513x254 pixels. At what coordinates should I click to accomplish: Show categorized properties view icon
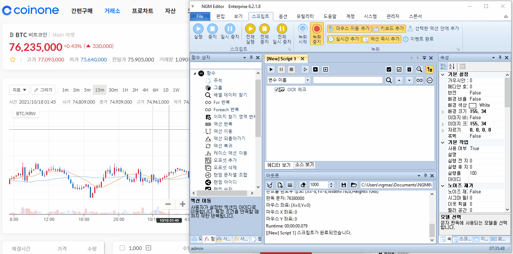(x=444, y=66)
